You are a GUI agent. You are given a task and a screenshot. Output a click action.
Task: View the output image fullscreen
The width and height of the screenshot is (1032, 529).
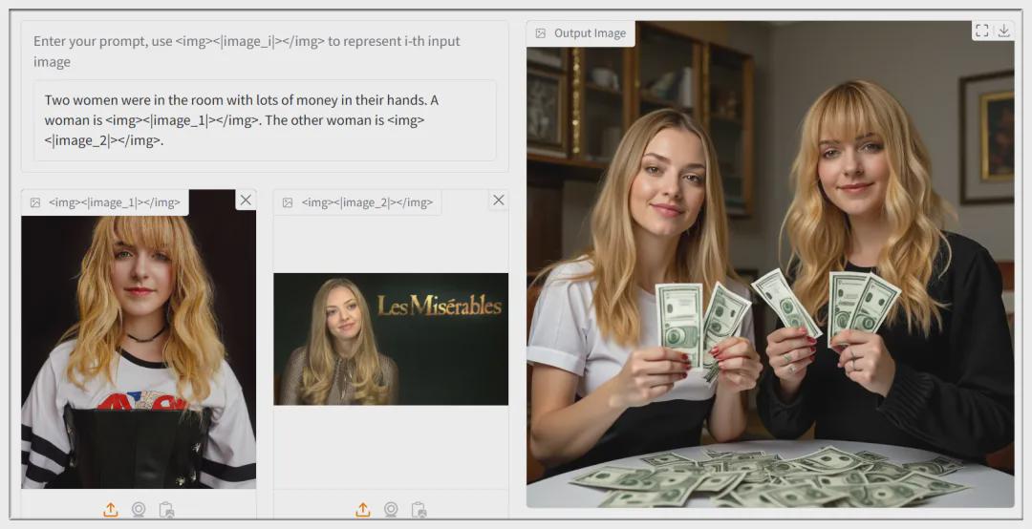pos(982,31)
